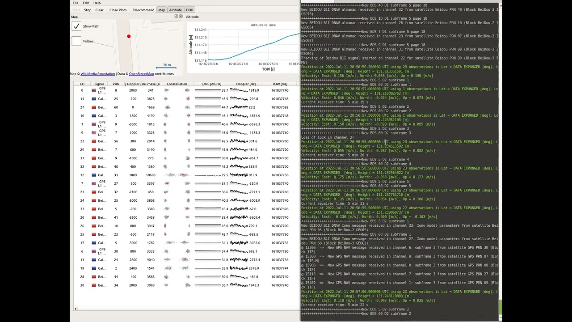
Task: Click the EU flag icon in channel 10 row
Action: pyautogui.click(x=94, y=116)
